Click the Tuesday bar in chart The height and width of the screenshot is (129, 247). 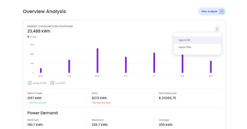coord(69,66)
